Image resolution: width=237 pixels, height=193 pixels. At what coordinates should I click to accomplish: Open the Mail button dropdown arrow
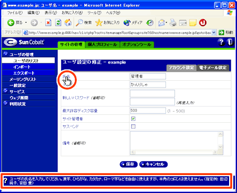pyautogui.click(x=166, y=23)
